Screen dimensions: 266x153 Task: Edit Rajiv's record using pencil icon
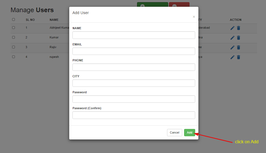tap(232, 48)
